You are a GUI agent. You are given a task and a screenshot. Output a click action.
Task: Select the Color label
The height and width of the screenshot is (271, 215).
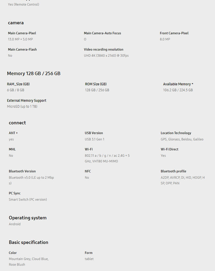[x=13, y=253]
